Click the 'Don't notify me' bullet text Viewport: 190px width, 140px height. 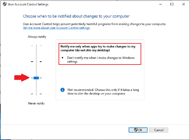(102, 60)
